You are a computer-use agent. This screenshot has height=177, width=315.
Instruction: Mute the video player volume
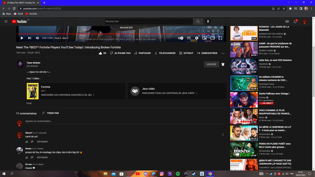[37, 38]
